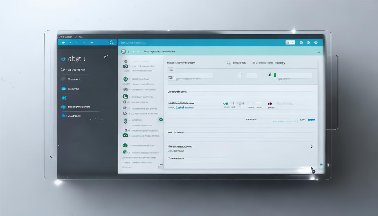Collapse the chevron at the right end of the teal toolbar

[x=318, y=52]
